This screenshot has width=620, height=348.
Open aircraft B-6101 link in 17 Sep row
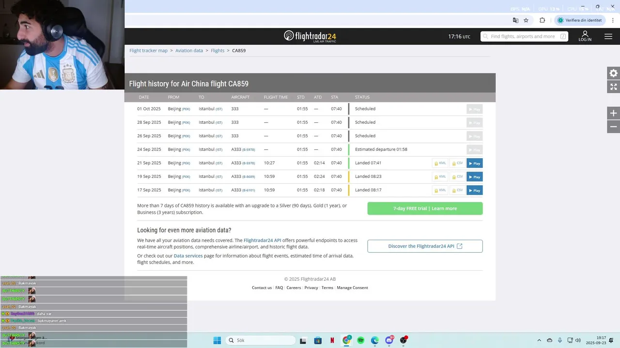248,190
